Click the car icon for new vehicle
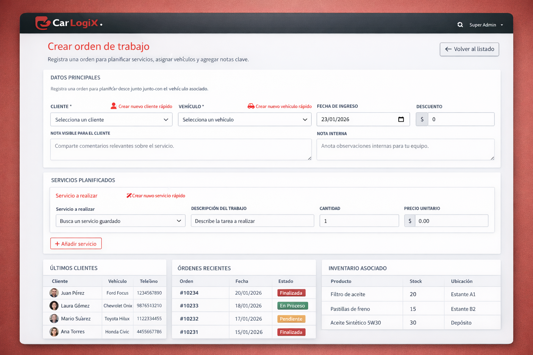Screen dimensions: 533x355 pyautogui.click(x=251, y=106)
